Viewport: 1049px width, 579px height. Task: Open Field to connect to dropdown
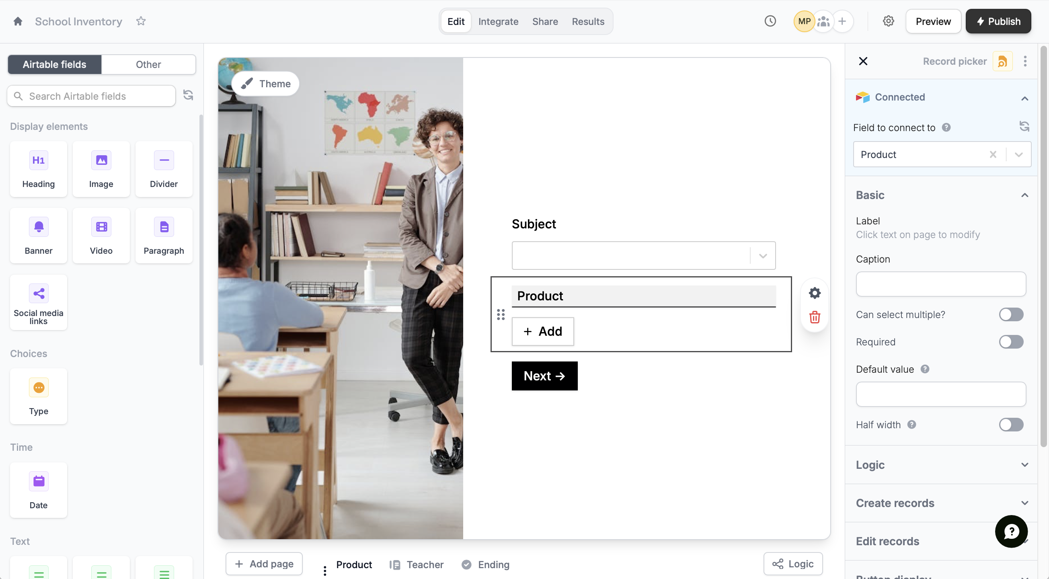tap(1018, 154)
